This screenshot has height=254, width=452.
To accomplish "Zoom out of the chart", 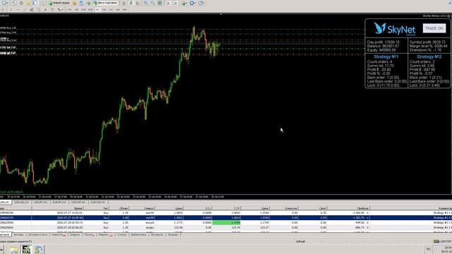I will (x=153, y=3).
